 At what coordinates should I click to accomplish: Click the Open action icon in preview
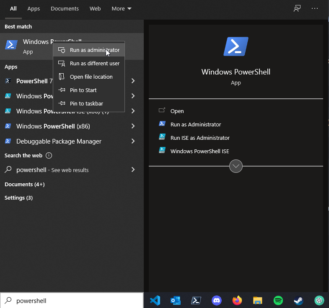162,110
